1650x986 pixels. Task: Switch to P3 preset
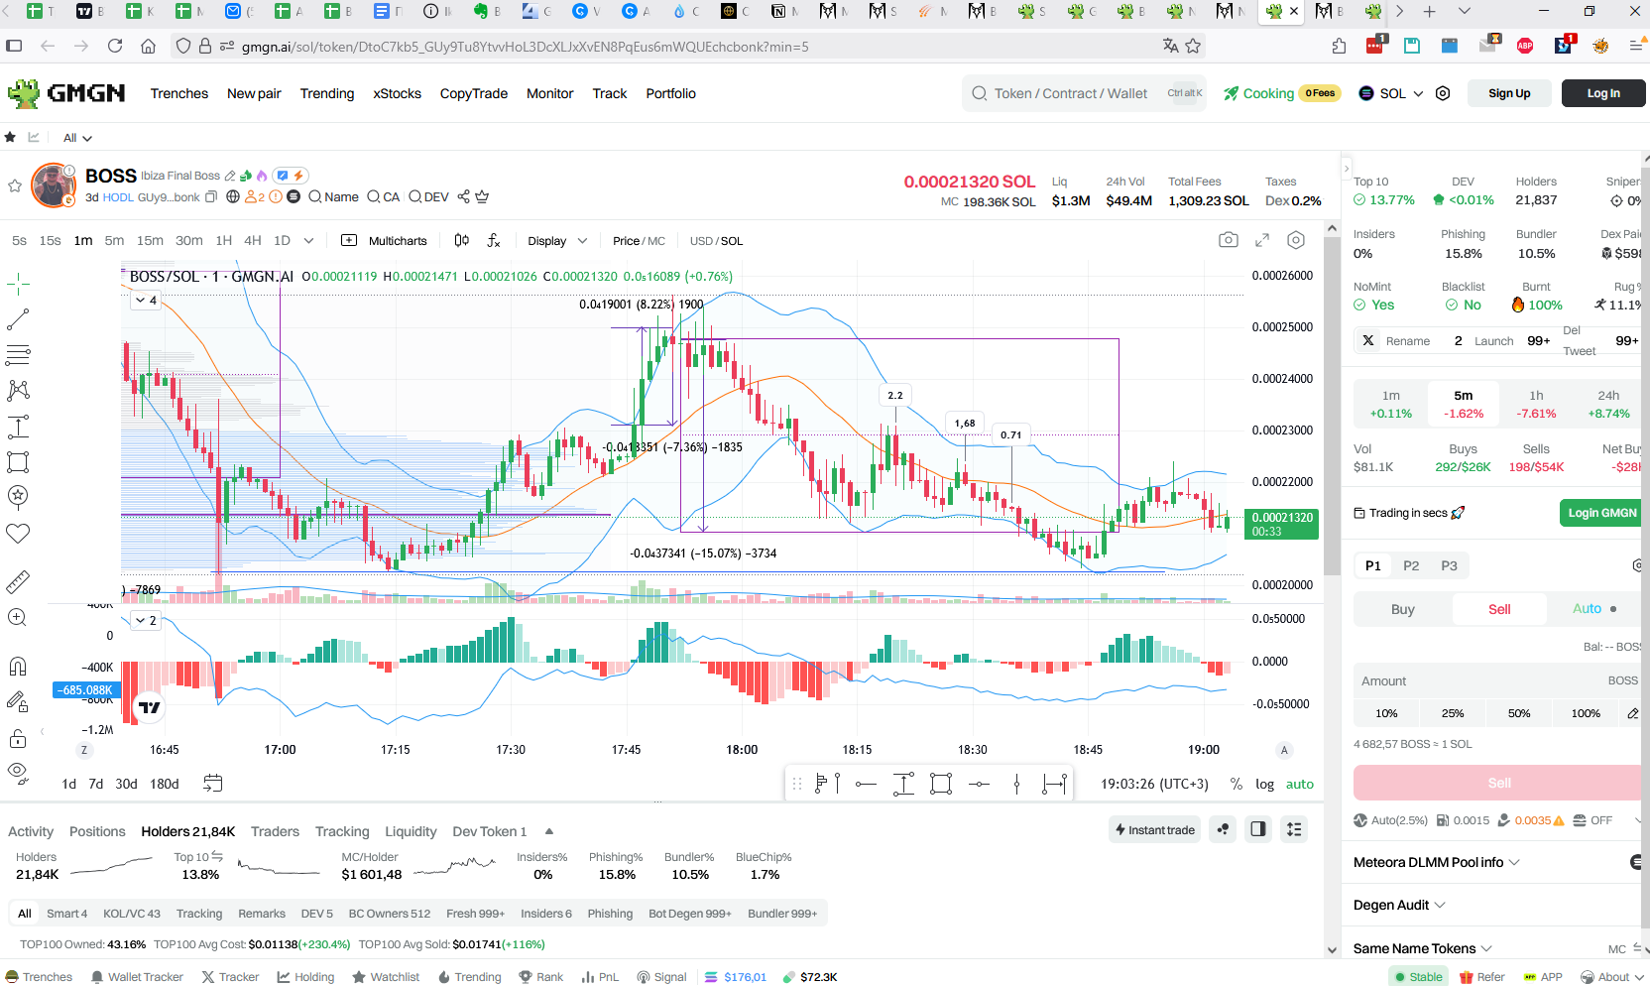click(1449, 565)
